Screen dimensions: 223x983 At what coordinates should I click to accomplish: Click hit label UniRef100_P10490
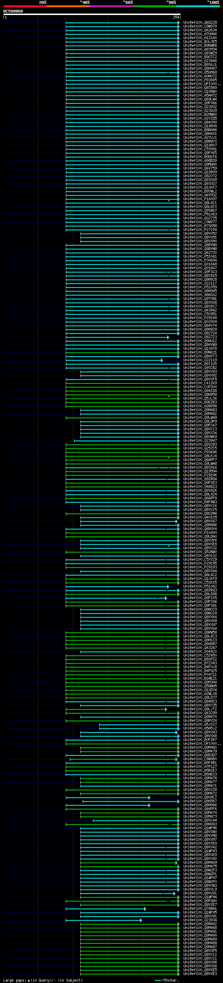(x=200, y=532)
